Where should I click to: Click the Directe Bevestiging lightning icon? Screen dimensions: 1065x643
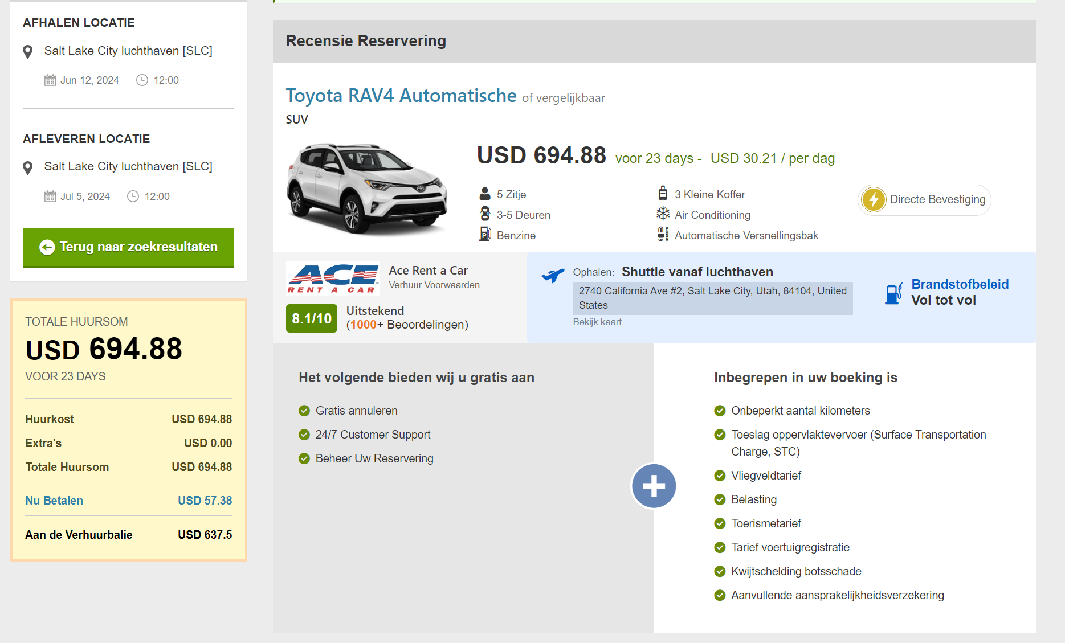(873, 199)
